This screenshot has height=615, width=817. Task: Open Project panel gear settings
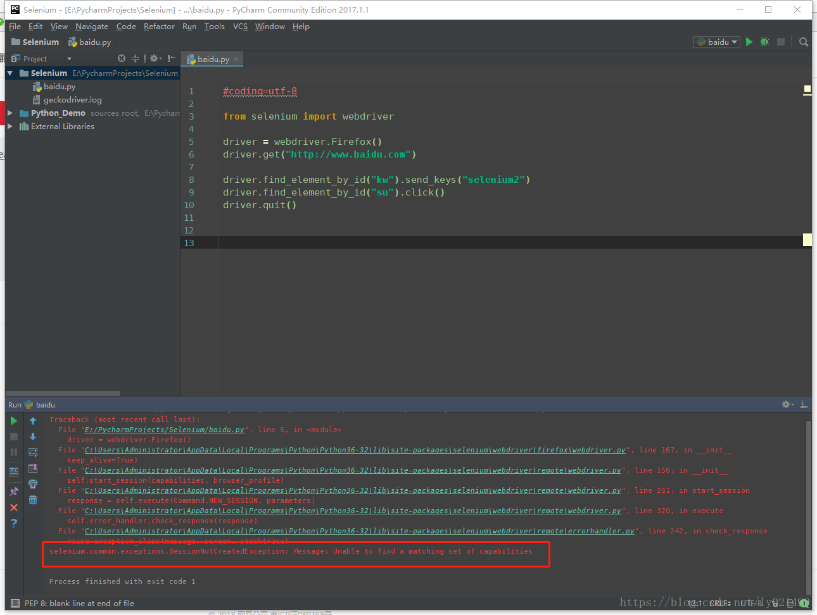coord(155,58)
